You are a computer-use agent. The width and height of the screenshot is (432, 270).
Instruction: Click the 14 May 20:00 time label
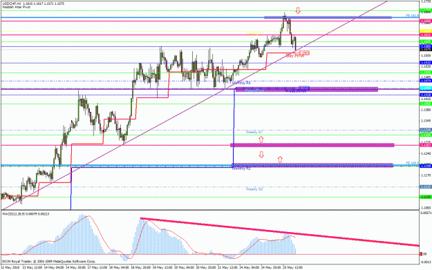[76, 267]
